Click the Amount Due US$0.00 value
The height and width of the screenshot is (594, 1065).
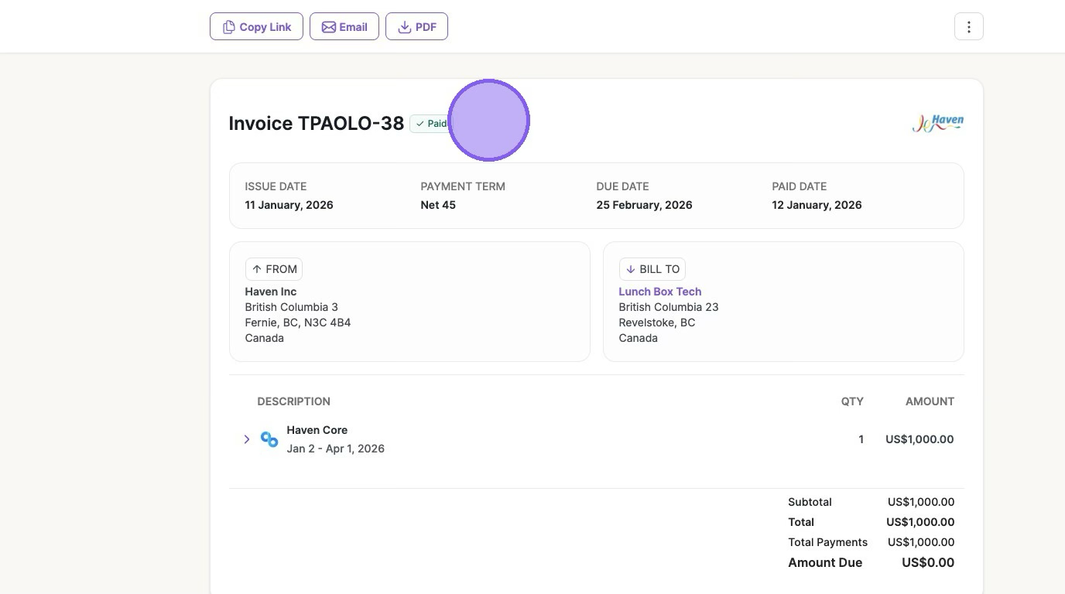pyautogui.click(x=927, y=562)
